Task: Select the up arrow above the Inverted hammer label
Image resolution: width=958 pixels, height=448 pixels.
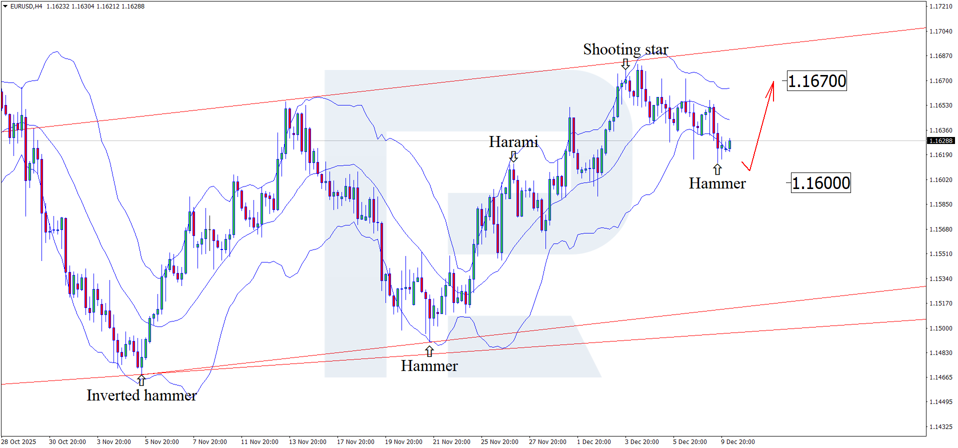Action: pyautogui.click(x=141, y=380)
